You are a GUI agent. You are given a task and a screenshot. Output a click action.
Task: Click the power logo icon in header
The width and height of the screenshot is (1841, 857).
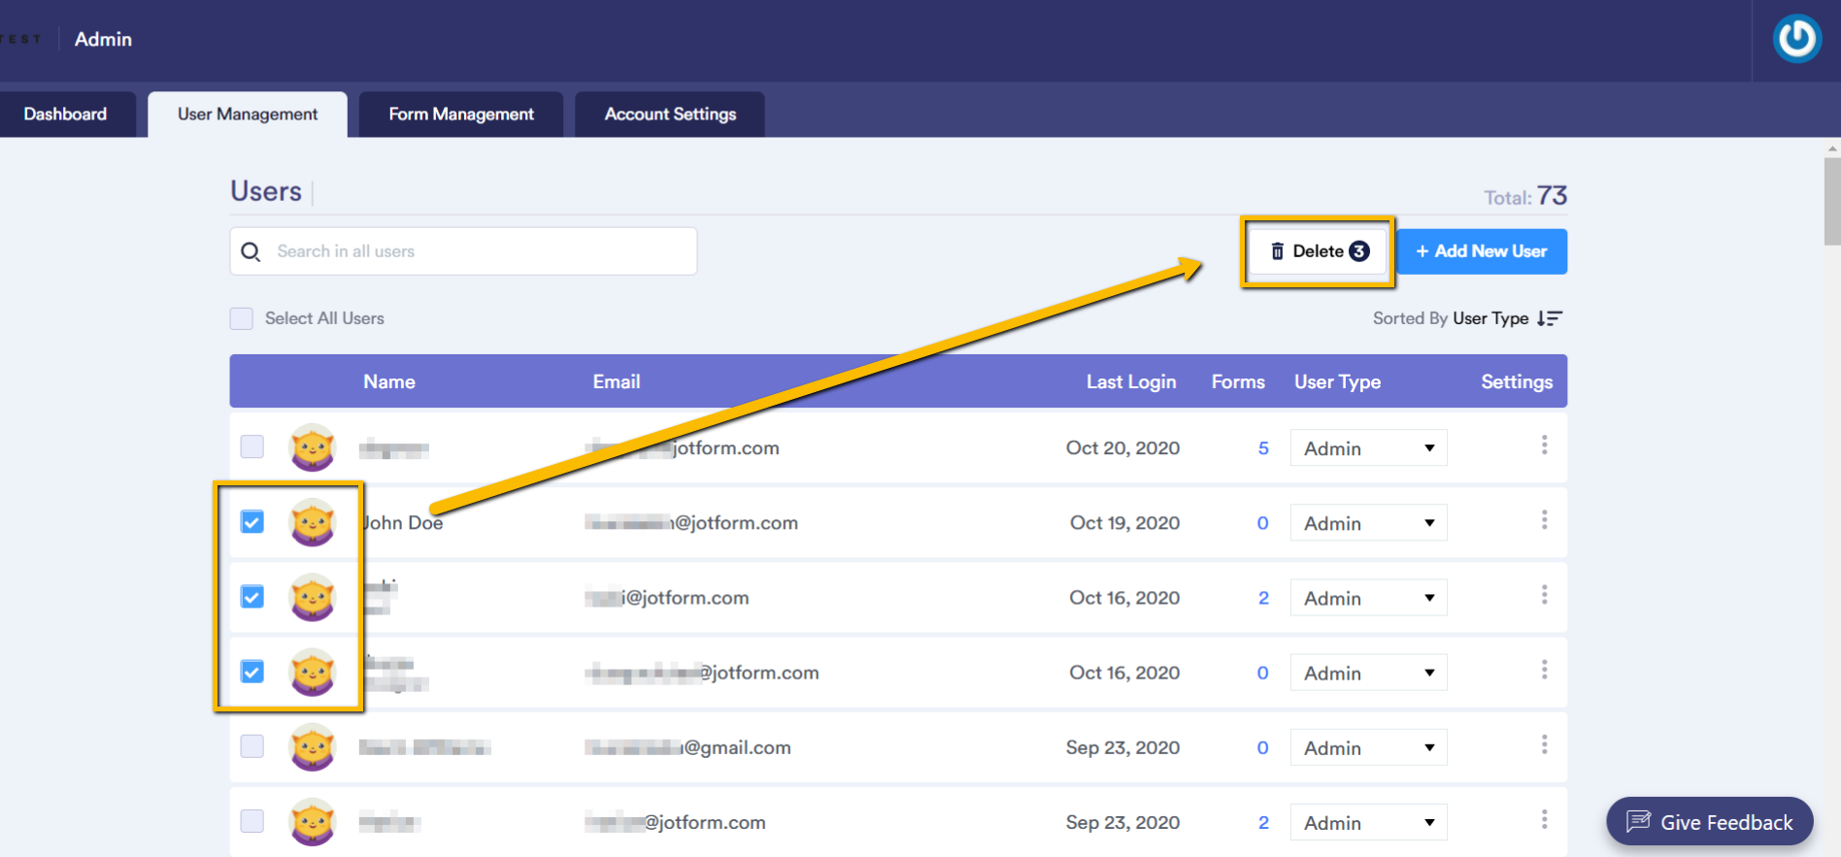pos(1796,40)
